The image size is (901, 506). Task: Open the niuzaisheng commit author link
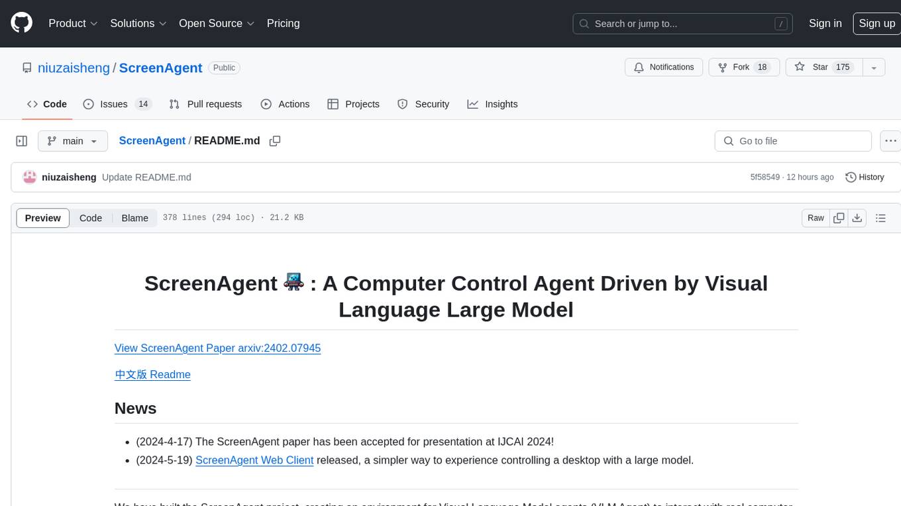point(69,177)
